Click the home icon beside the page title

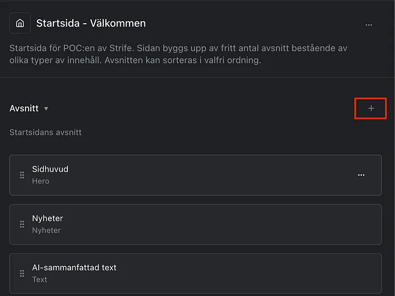click(x=20, y=23)
